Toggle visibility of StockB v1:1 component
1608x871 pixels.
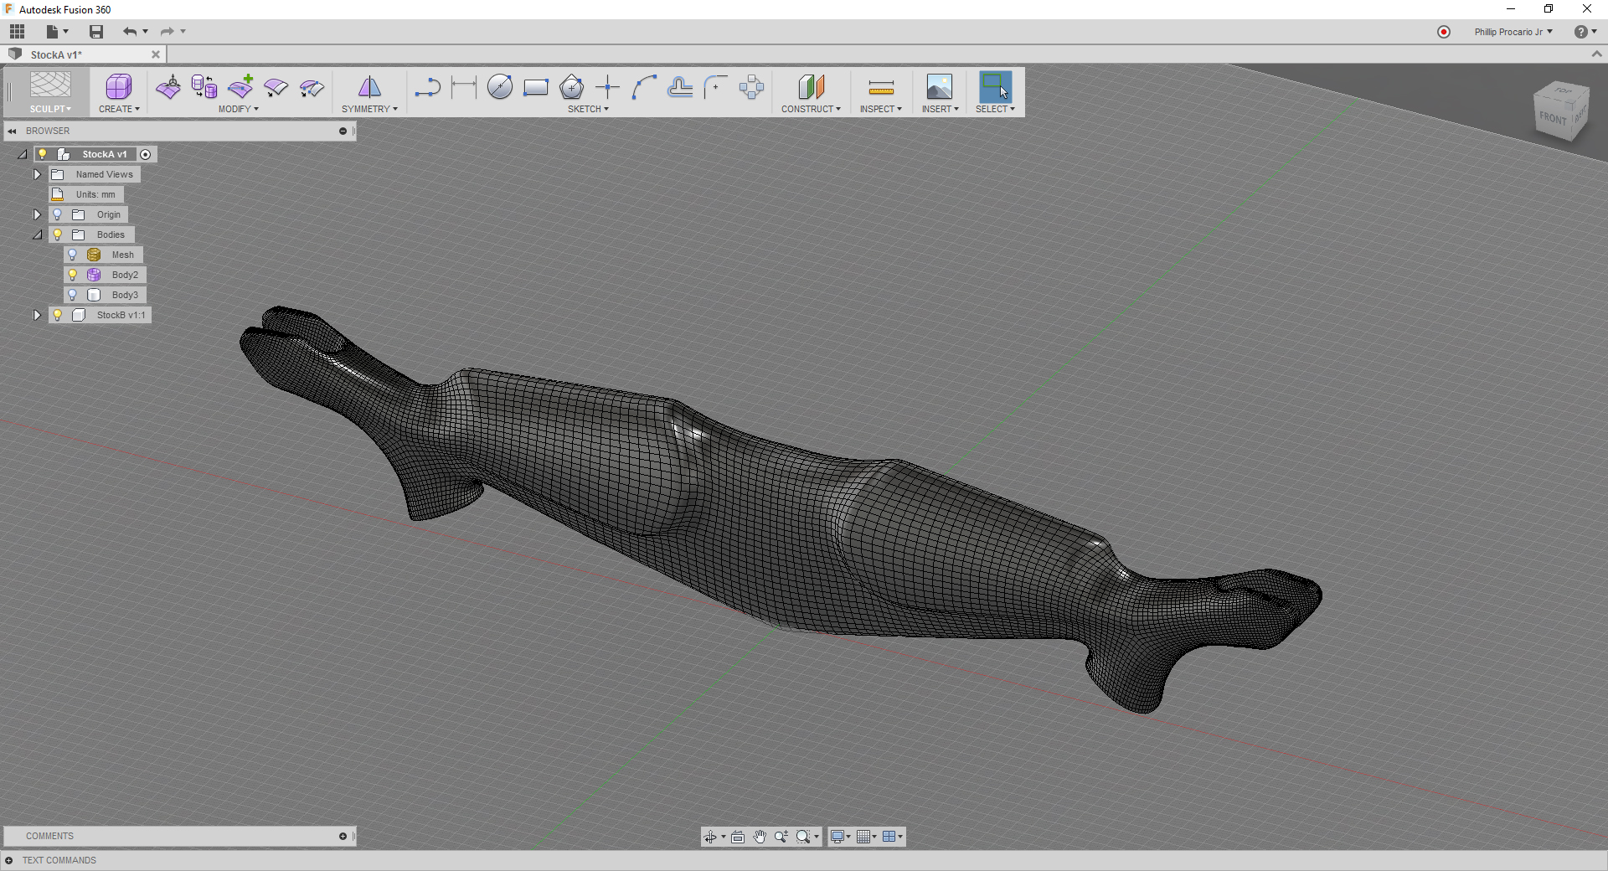57,315
